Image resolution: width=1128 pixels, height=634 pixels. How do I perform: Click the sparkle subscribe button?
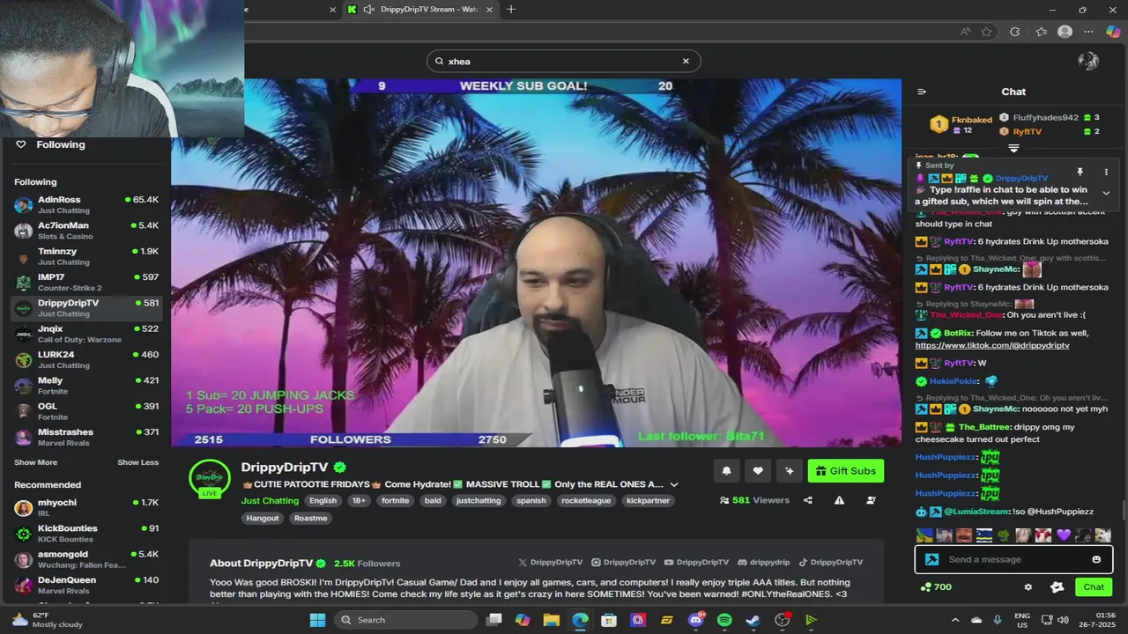(789, 471)
